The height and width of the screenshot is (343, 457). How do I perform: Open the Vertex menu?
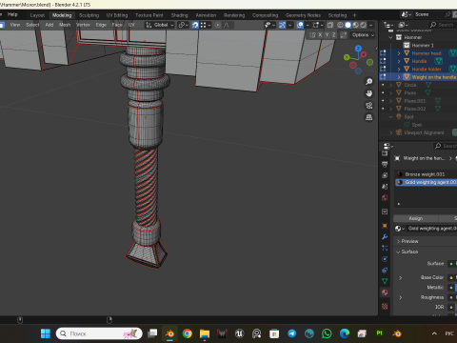pyautogui.click(x=83, y=25)
